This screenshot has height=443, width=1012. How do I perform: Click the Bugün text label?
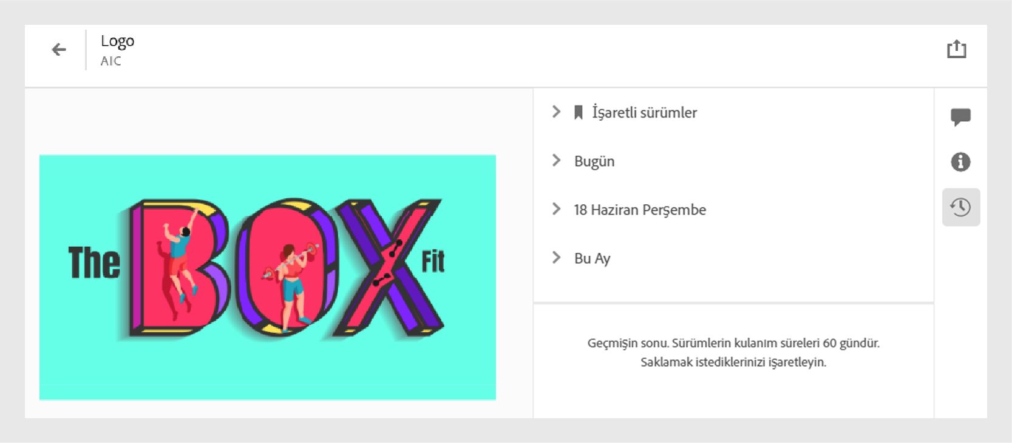[x=594, y=161]
